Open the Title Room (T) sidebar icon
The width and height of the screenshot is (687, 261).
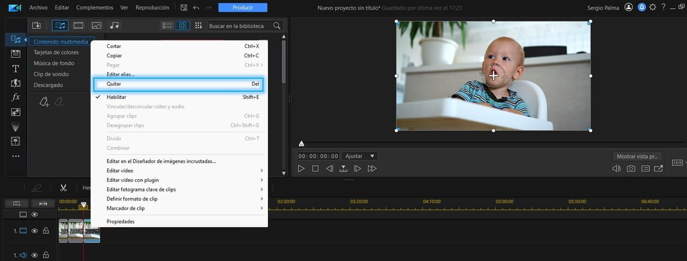[16, 68]
